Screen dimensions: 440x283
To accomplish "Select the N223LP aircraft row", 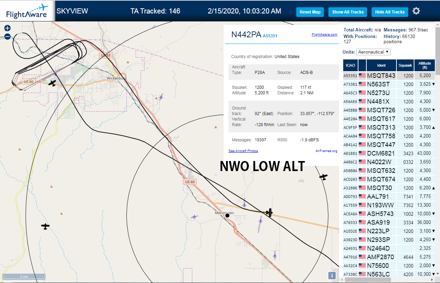I will 389,231.
